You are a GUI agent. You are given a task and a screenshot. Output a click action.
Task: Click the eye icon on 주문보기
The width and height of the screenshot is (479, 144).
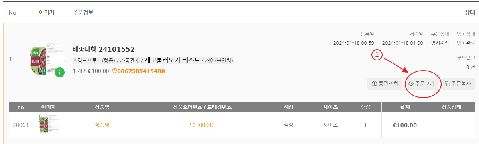point(411,84)
